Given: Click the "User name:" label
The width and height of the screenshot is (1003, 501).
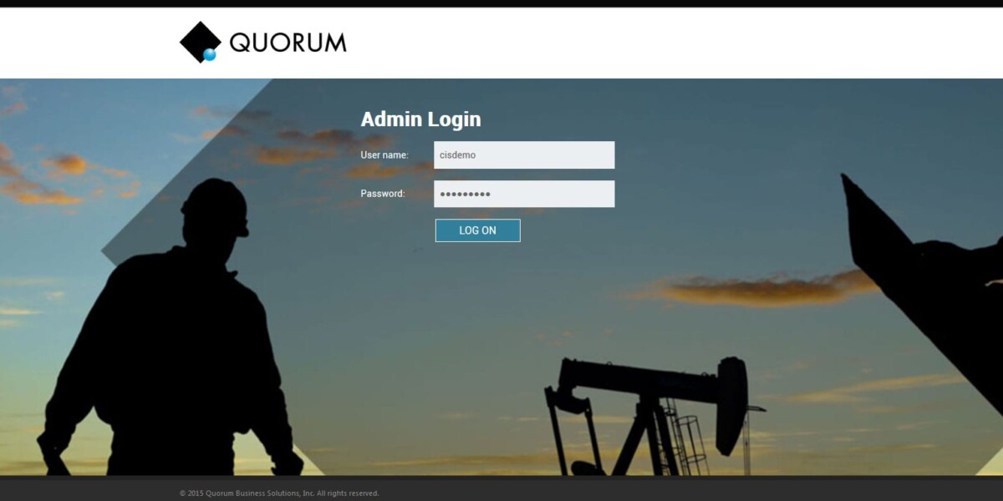Looking at the screenshot, I should (x=384, y=154).
